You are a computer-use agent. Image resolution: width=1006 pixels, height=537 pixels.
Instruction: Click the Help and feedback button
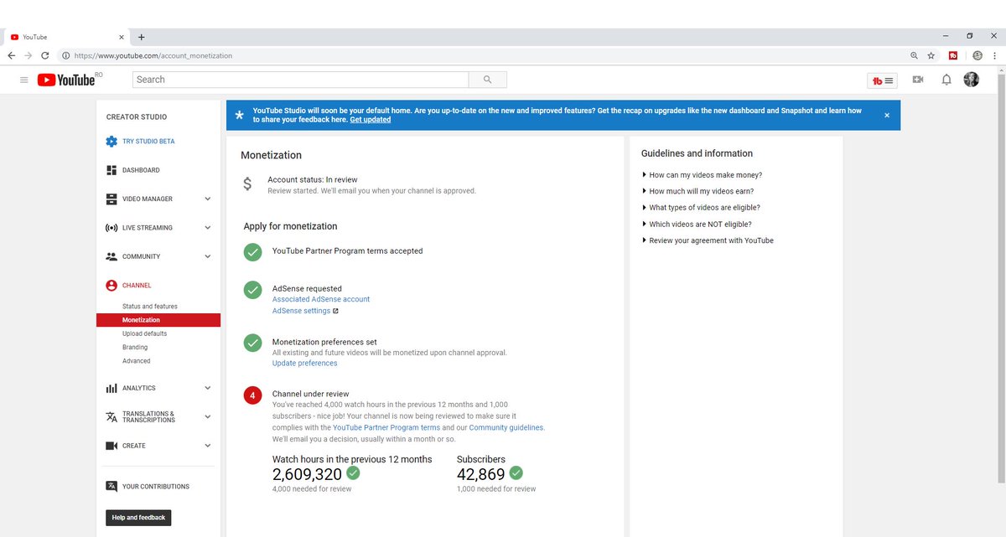coord(138,518)
